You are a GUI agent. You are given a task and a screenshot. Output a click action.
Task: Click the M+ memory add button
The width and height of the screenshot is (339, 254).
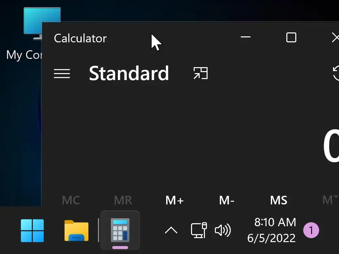pyautogui.click(x=174, y=200)
